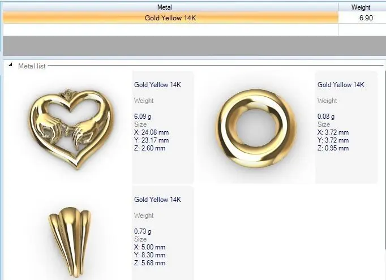The height and width of the screenshot is (280, 386).
Task: Select the bail Gold Yellow 14K title
Action: [x=157, y=199]
